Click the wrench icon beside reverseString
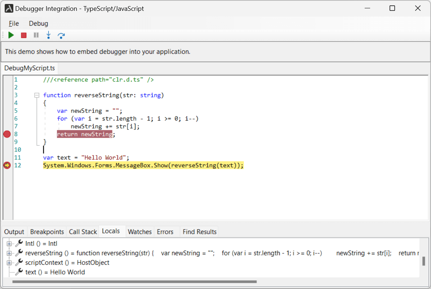This screenshot has width=431, height=289. click(19, 253)
